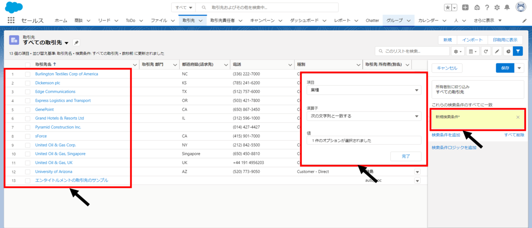Click the 保存 button

click(x=505, y=68)
